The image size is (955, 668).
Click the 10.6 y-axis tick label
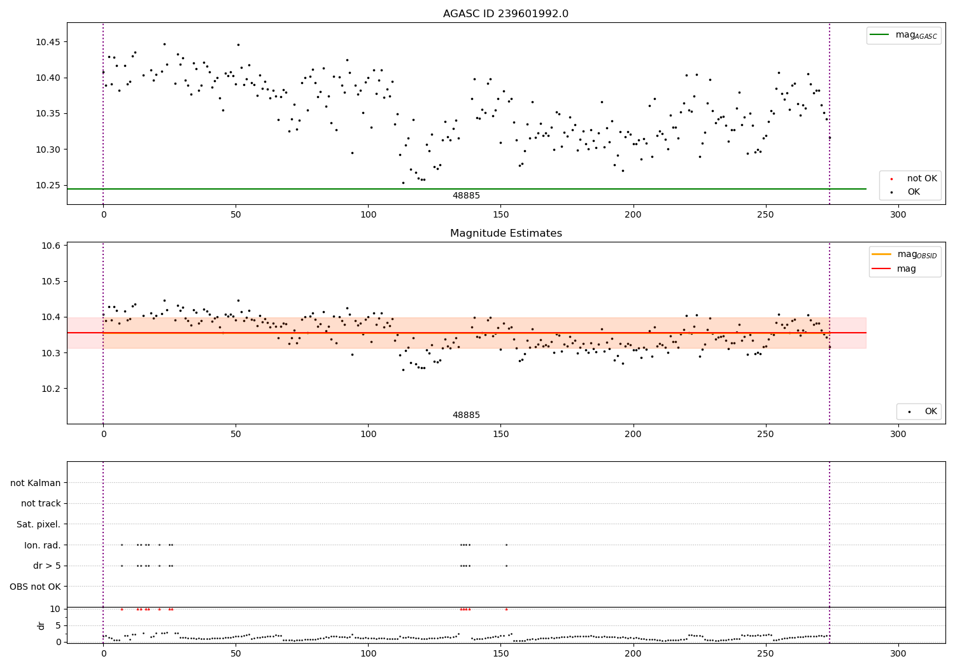50,246
